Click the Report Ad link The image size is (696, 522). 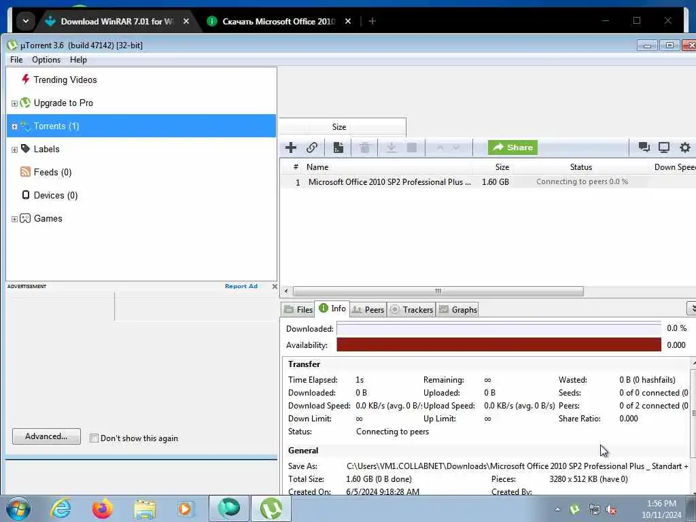tap(241, 286)
